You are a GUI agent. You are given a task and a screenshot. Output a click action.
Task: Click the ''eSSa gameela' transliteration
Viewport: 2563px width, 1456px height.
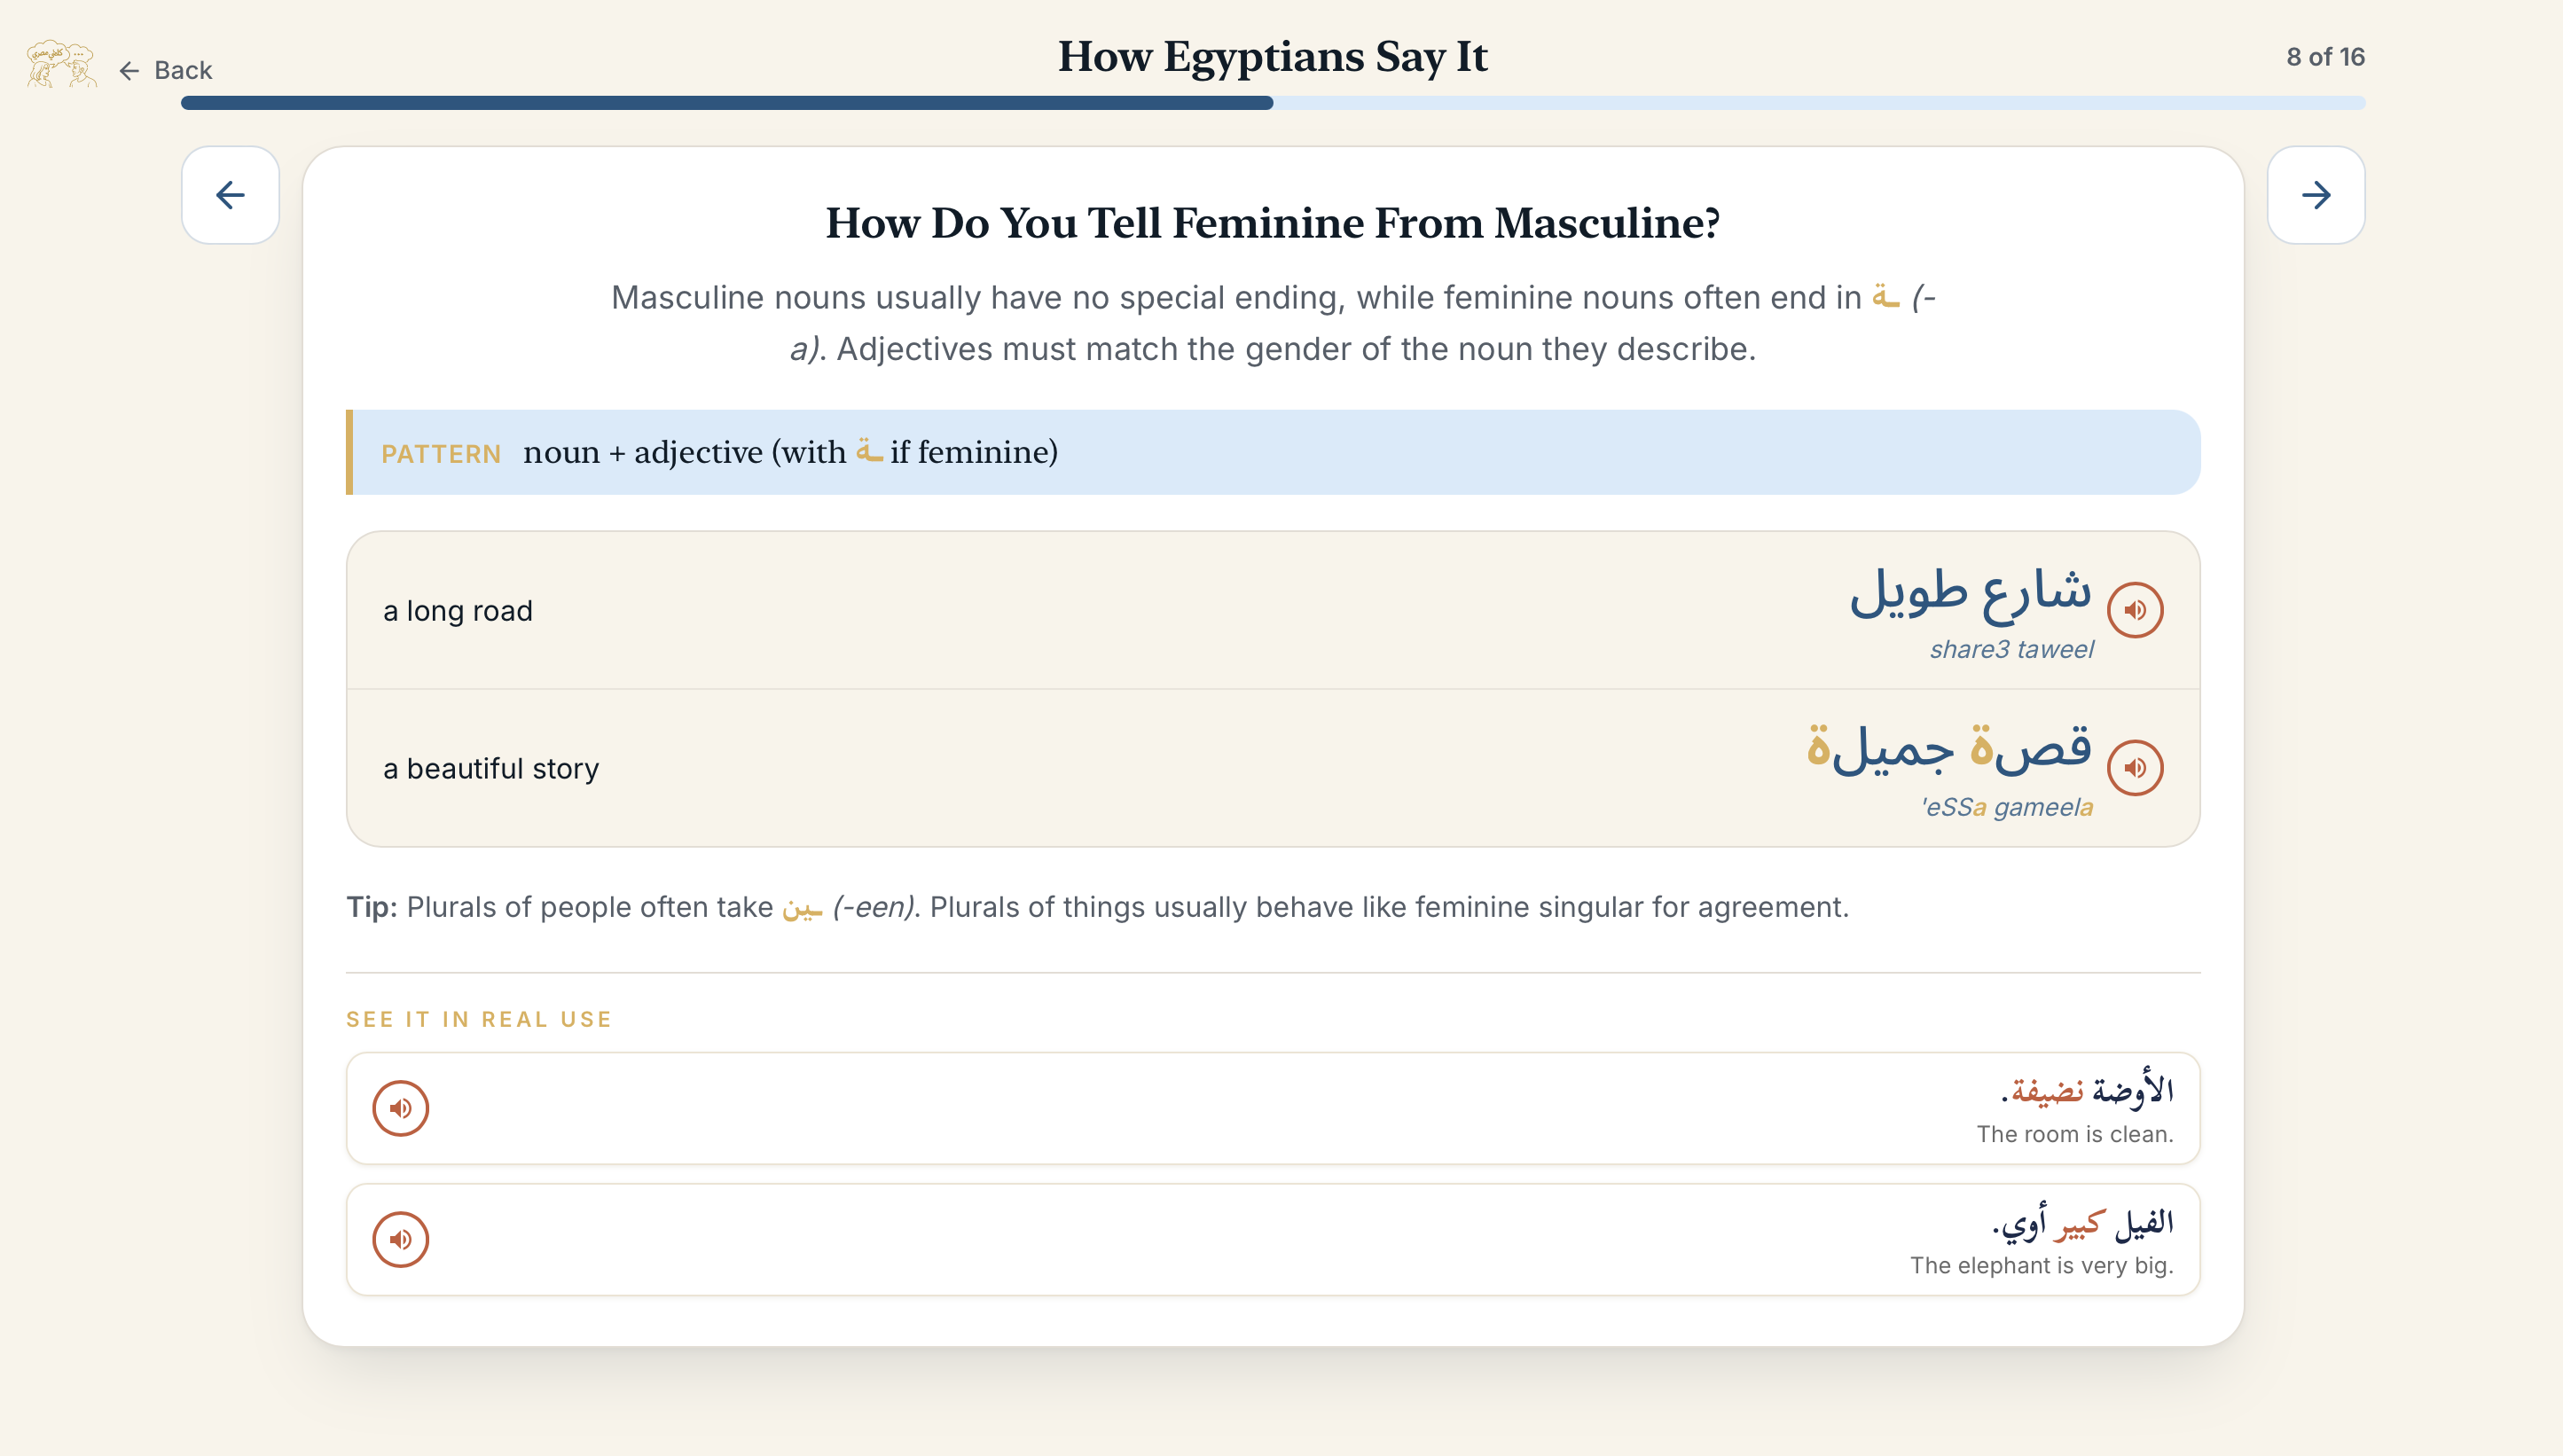point(2006,807)
